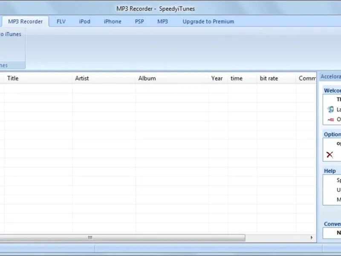Click the scrollbar right arrow
This screenshot has width=341, height=256.
pos(312,238)
